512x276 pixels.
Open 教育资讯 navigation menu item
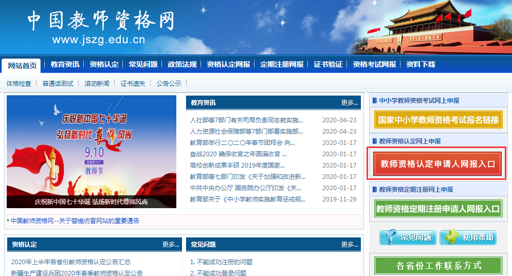[65, 65]
